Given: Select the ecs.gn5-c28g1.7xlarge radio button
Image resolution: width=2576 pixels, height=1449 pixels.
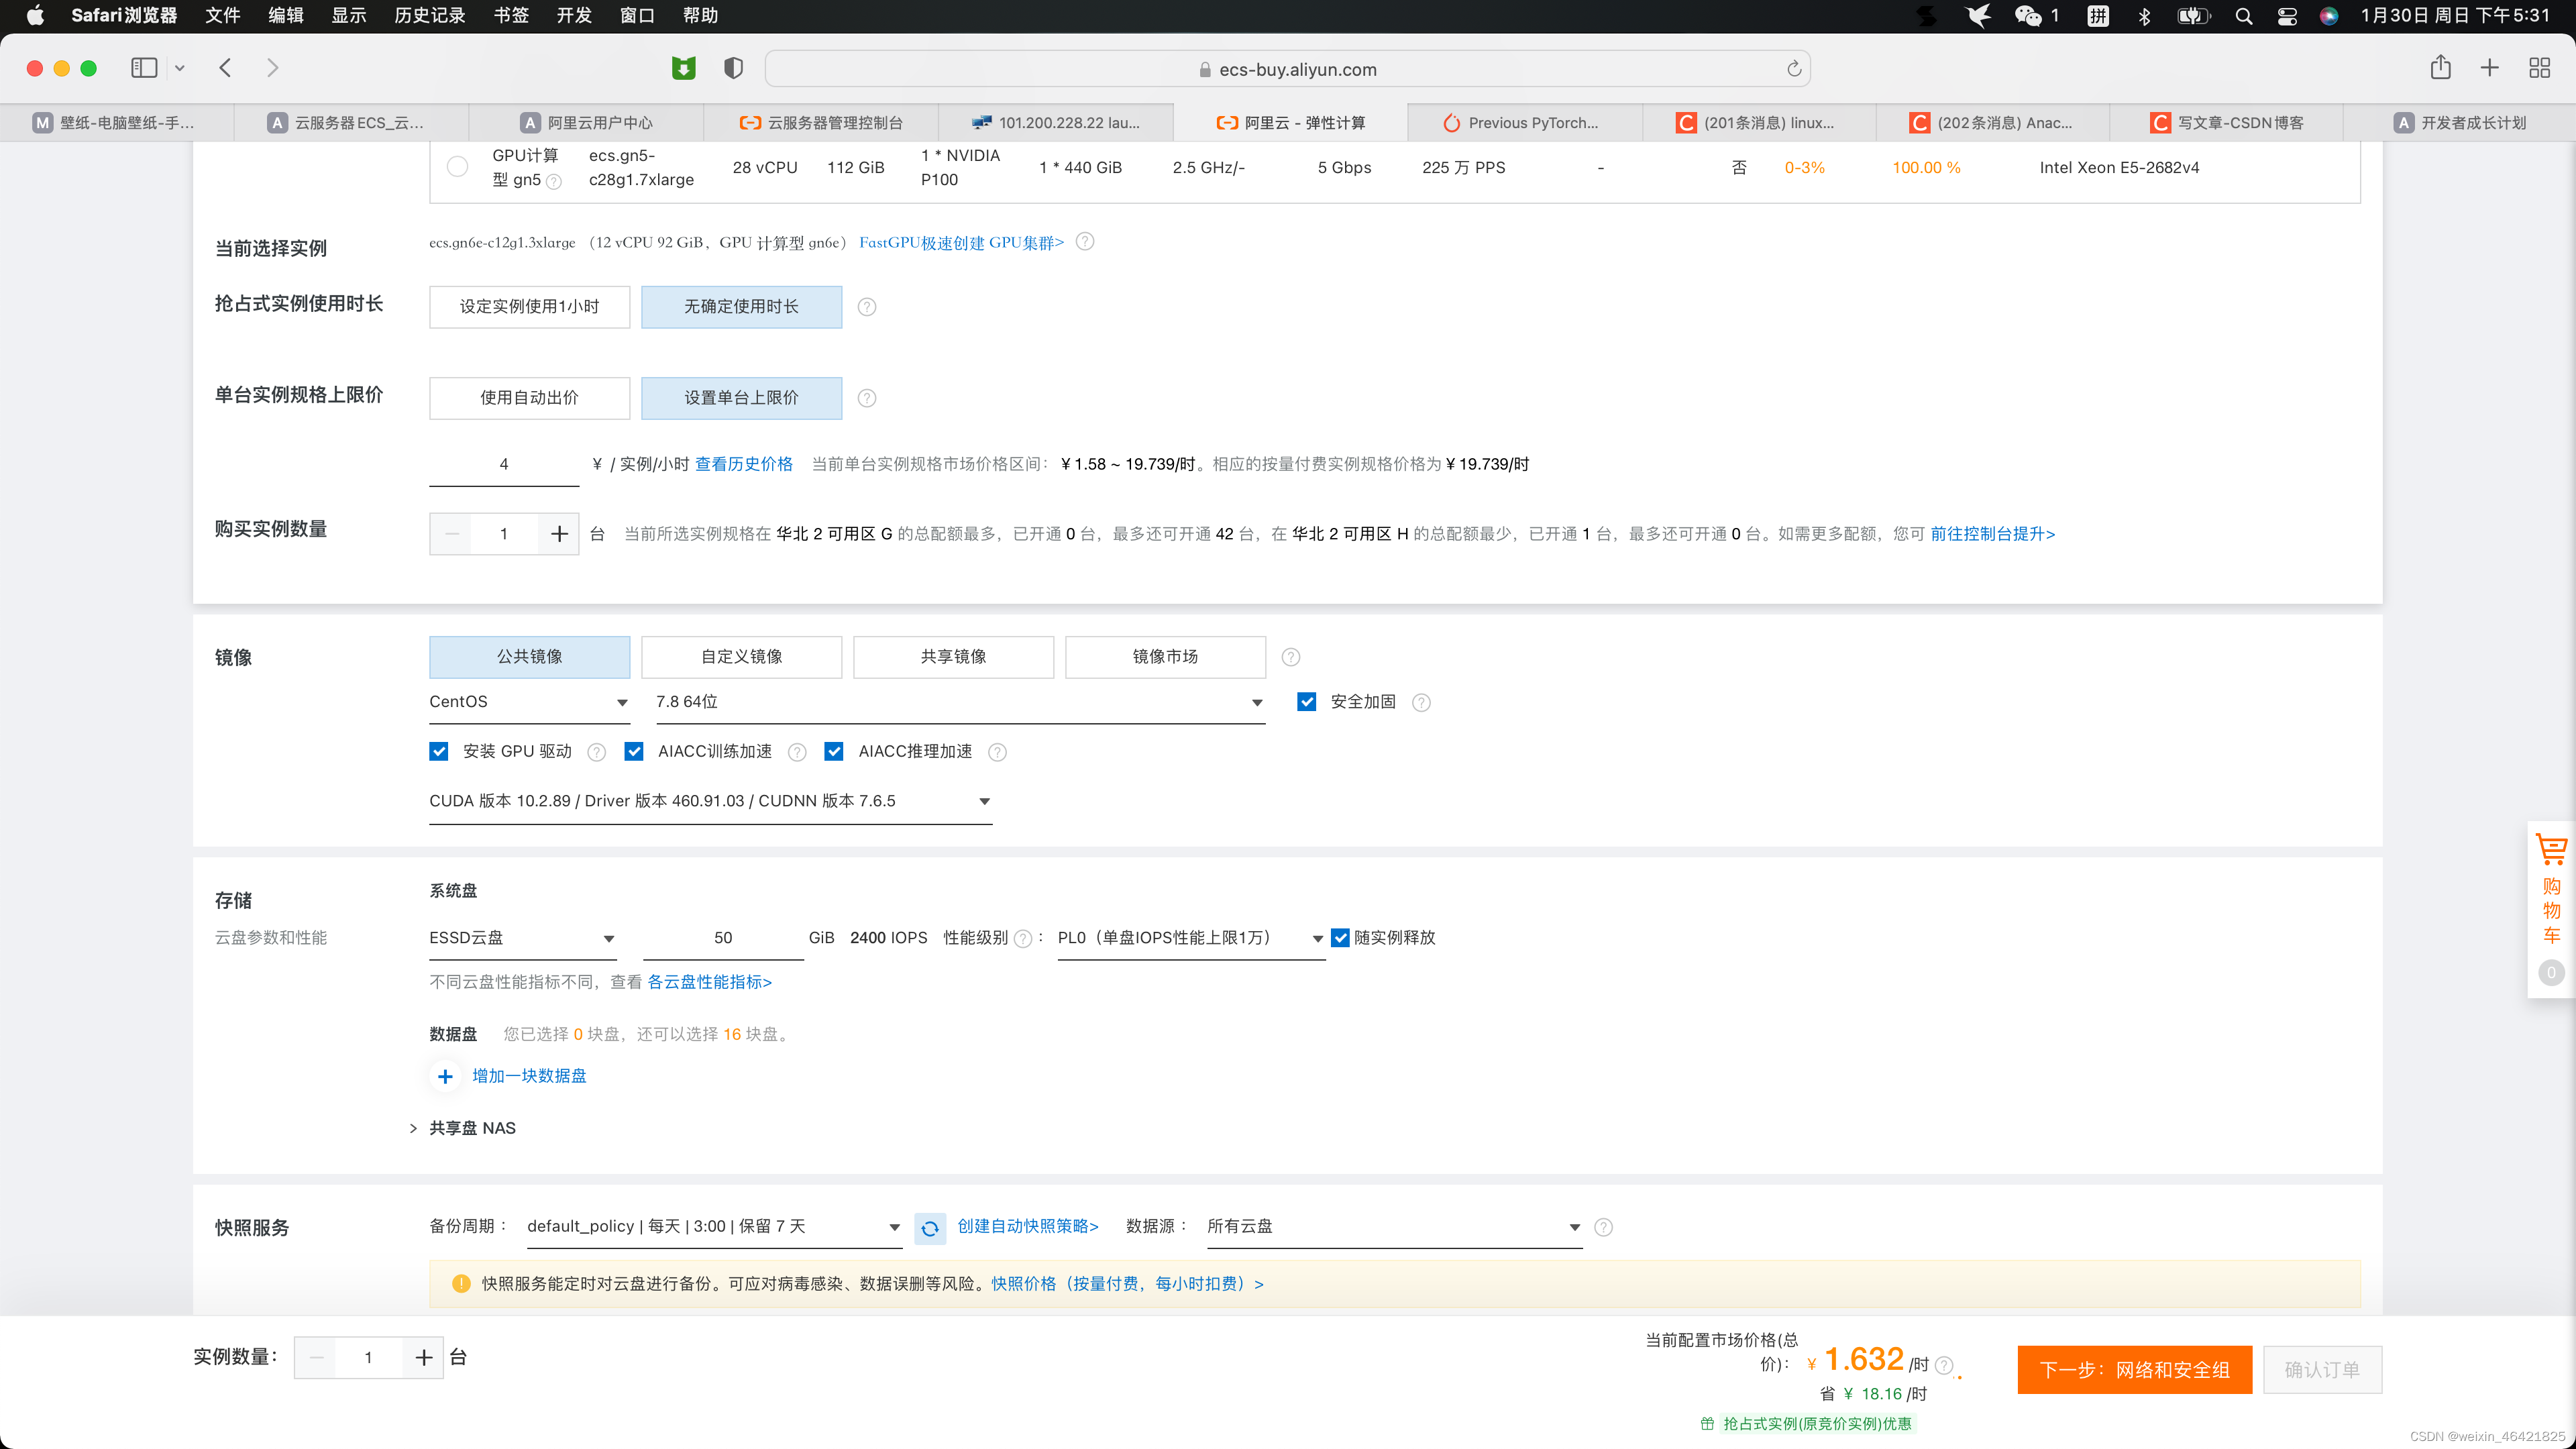Looking at the screenshot, I should click(x=457, y=167).
